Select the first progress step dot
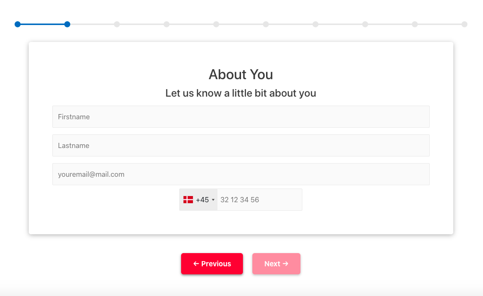Viewport: 483px width, 296px height. (17, 25)
